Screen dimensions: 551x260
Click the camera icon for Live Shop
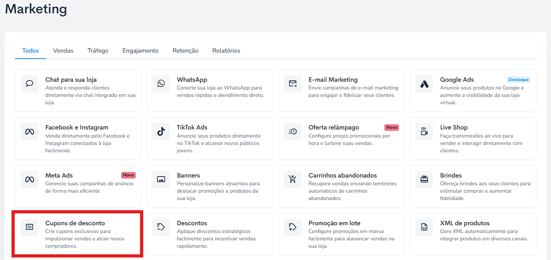(424, 132)
